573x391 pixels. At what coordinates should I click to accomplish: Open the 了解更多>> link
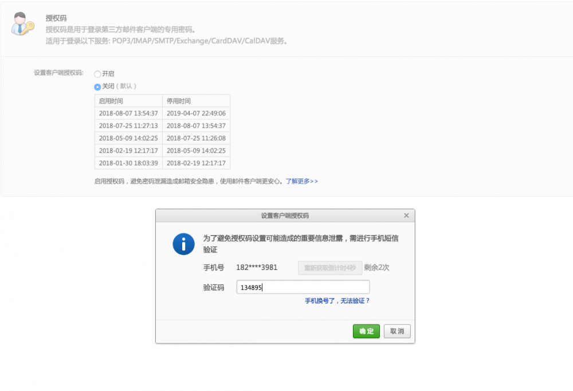(303, 181)
